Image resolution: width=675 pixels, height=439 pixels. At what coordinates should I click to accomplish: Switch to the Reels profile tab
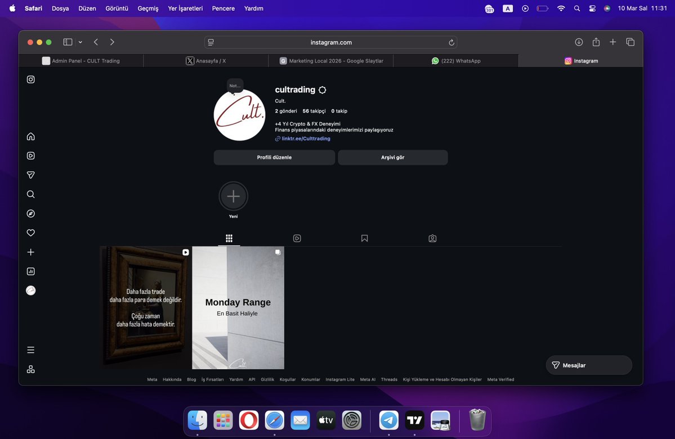pyautogui.click(x=297, y=239)
